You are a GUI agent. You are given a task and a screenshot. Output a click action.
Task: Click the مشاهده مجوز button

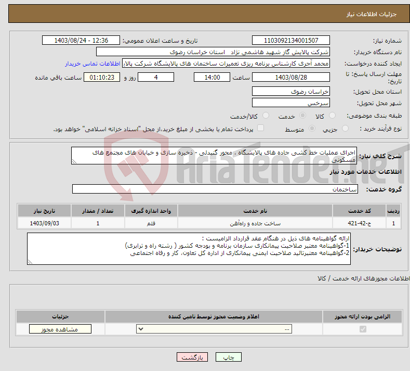(60, 329)
